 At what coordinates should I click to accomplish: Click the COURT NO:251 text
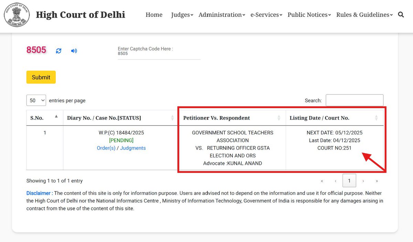click(335, 148)
